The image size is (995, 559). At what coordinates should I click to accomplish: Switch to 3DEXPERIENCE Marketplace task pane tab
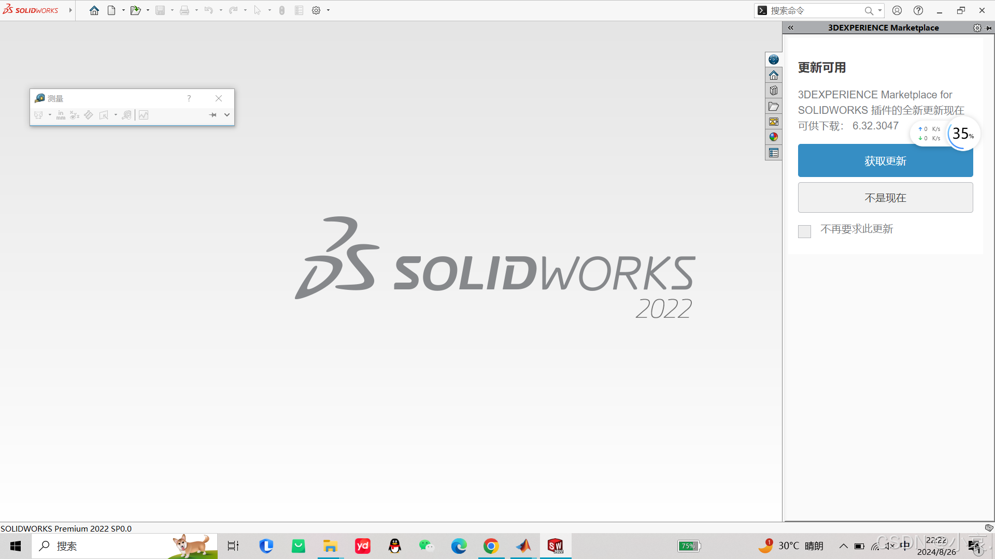point(774,60)
